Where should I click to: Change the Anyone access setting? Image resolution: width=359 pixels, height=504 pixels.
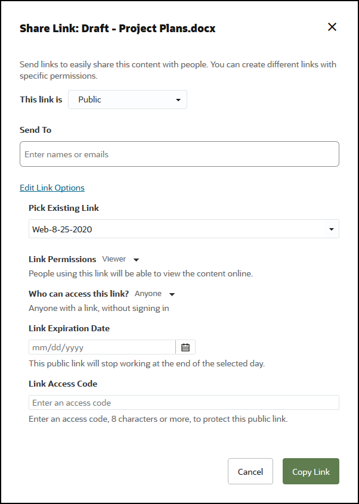tap(148, 294)
